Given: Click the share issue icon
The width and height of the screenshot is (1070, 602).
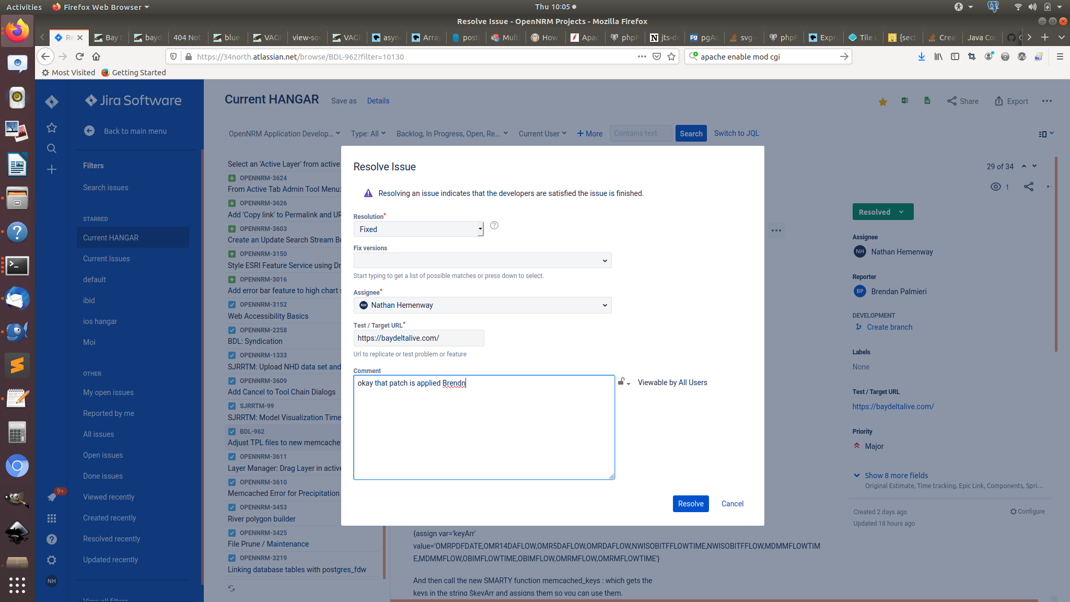Looking at the screenshot, I should click(x=1029, y=187).
